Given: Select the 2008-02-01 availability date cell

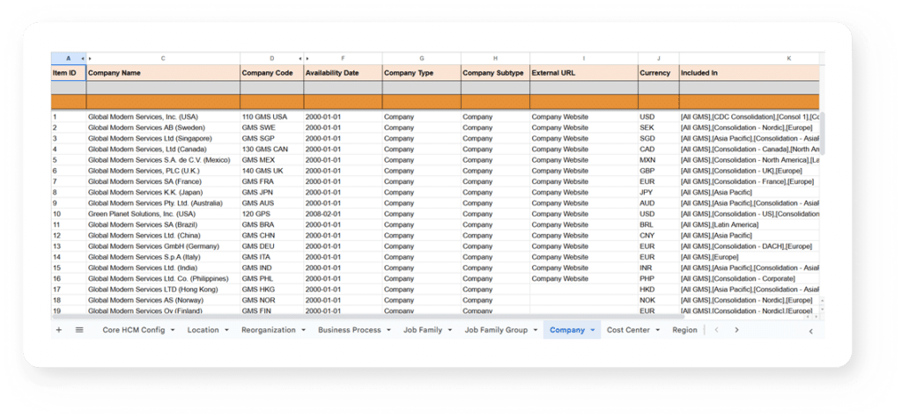Looking at the screenshot, I should [343, 214].
